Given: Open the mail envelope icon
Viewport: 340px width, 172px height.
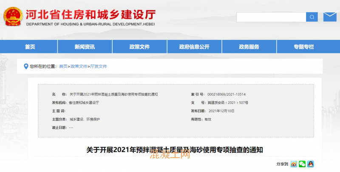Looking at the screenshot, I should point(329,17).
